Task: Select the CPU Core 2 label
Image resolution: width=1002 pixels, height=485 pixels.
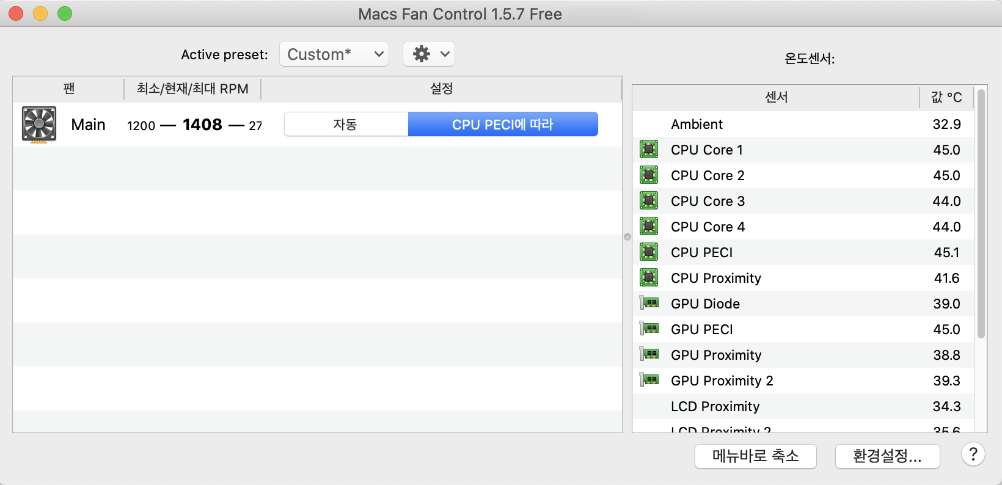Action: (708, 175)
